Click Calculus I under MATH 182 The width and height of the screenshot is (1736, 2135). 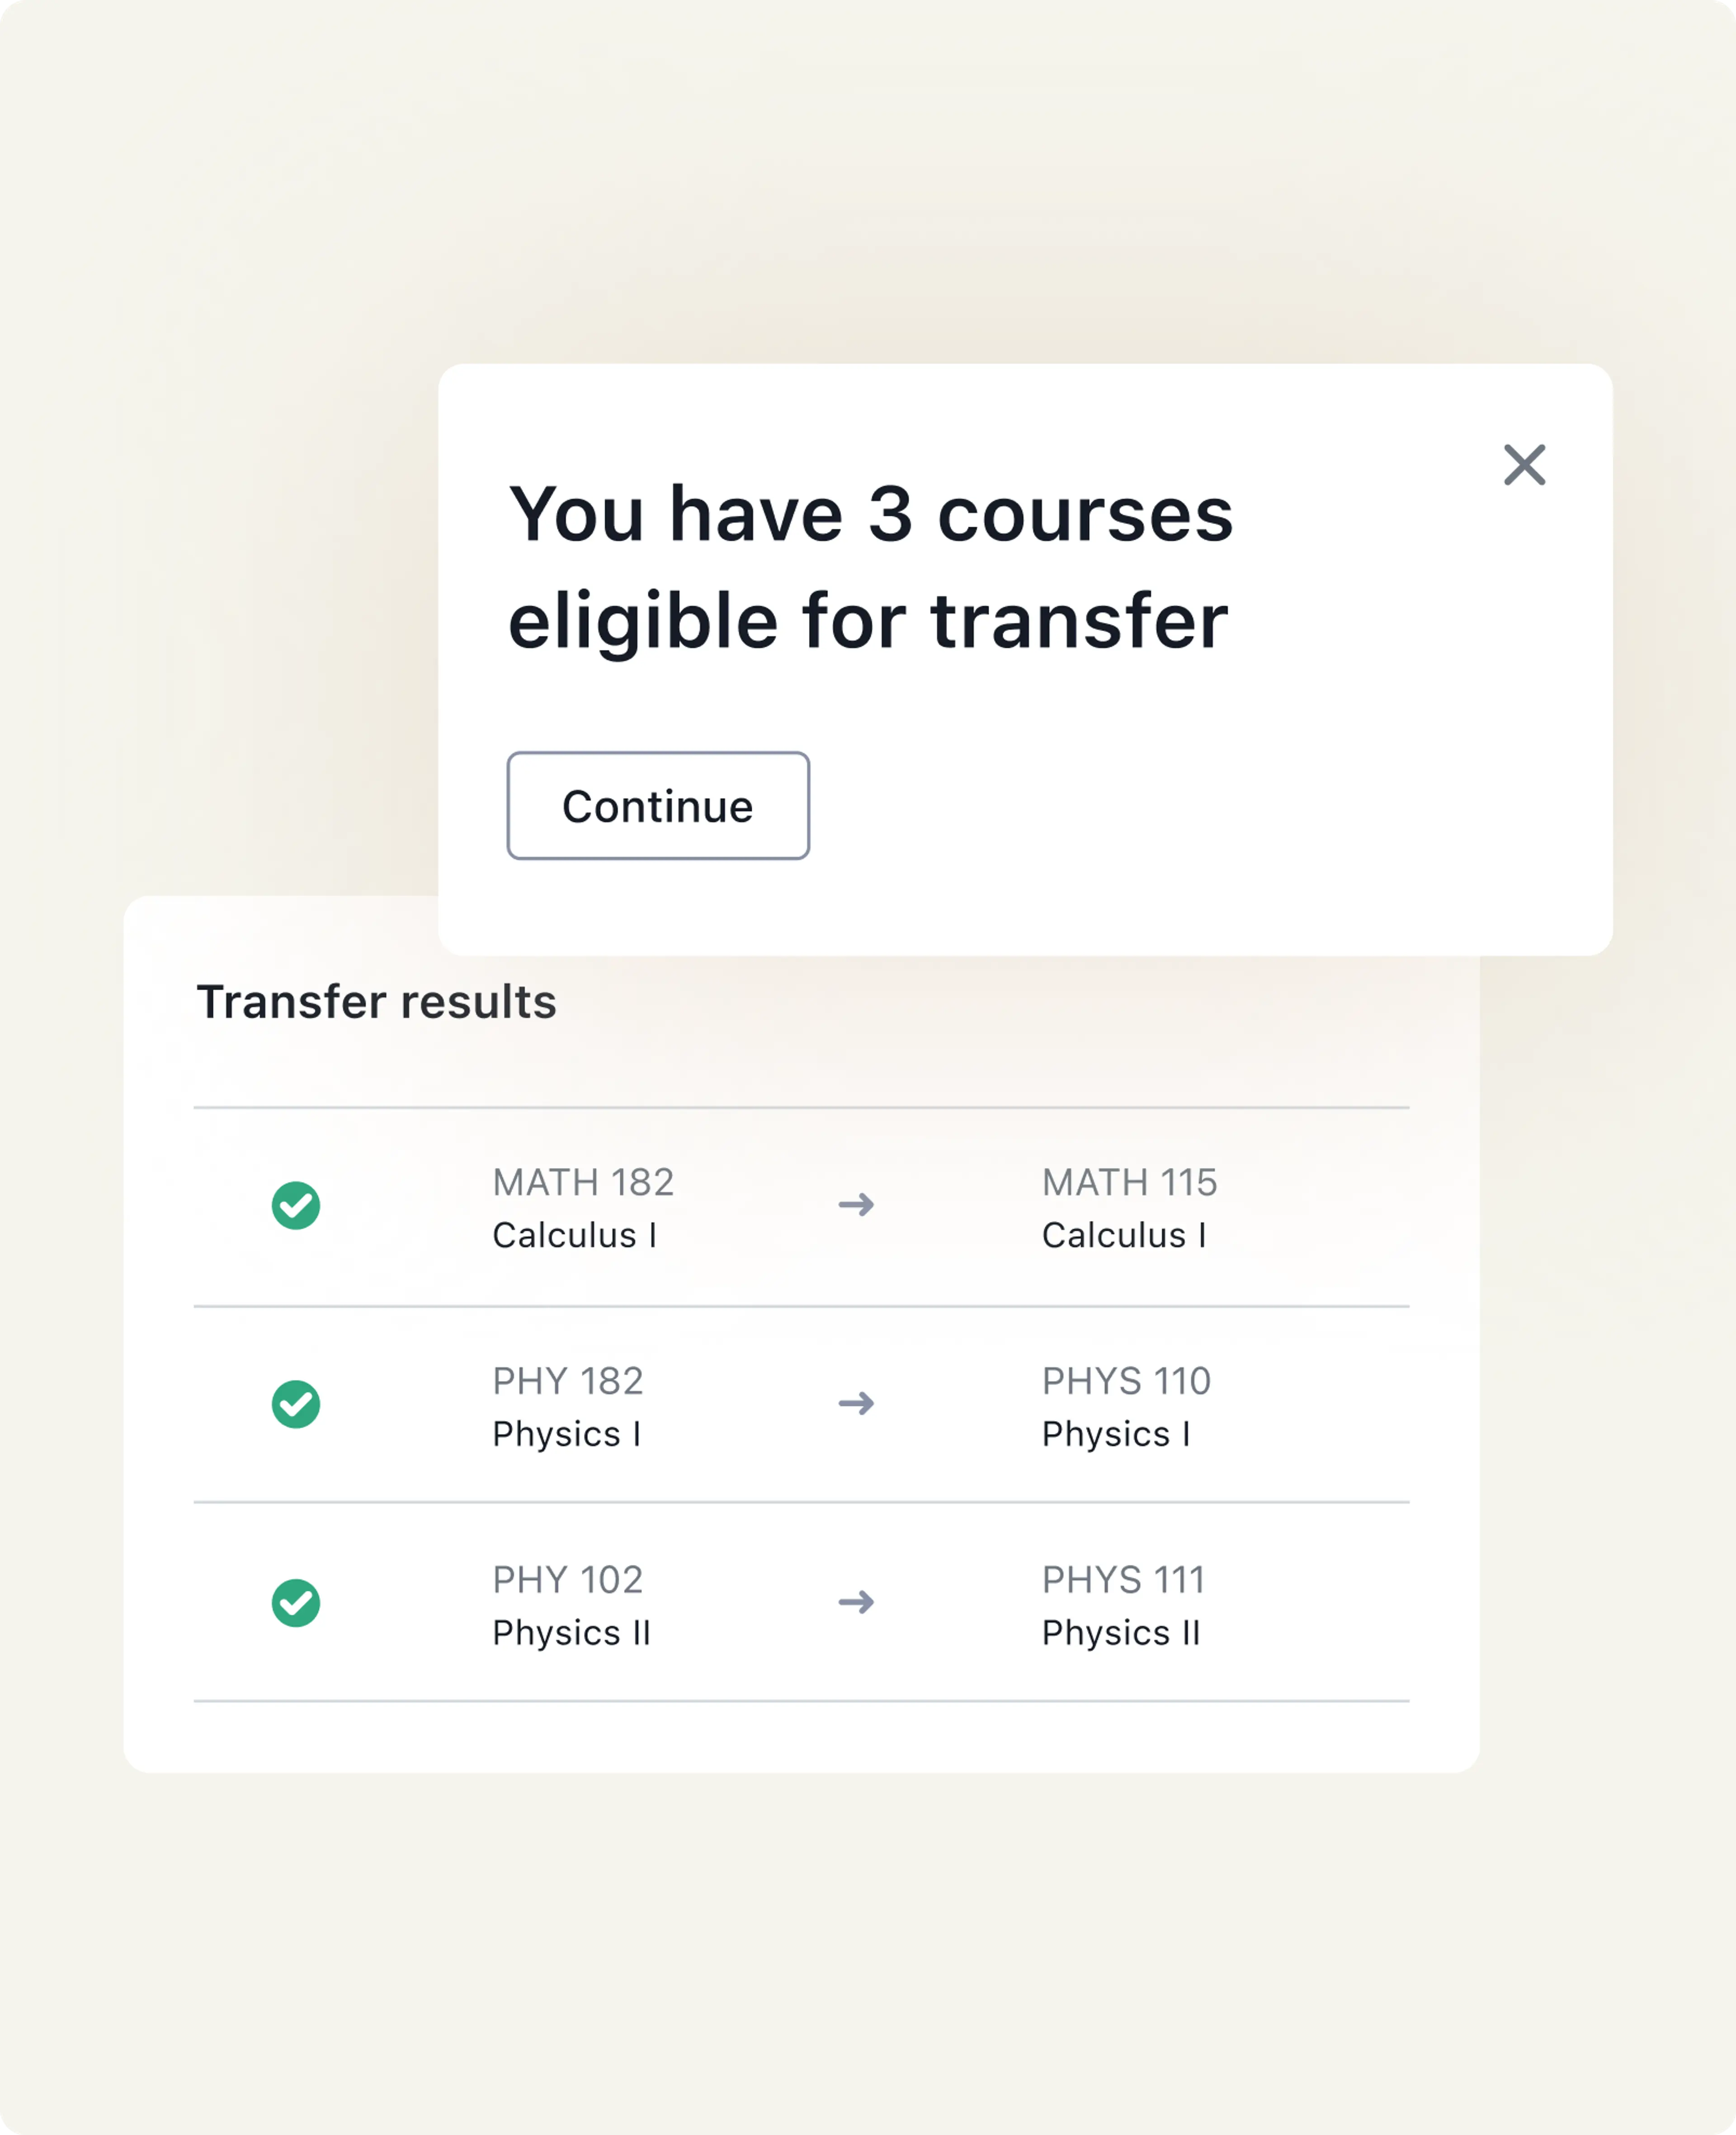(574, 1235)
